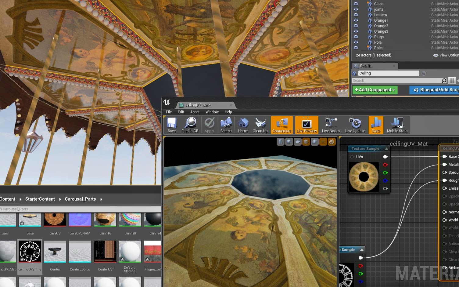Select the cylinder preview mesh icon

[281, 142]
